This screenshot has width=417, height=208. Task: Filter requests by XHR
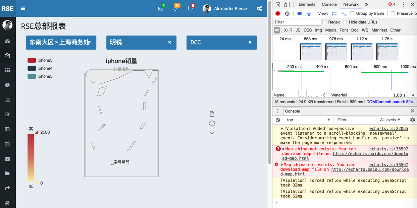click(288, 30)
